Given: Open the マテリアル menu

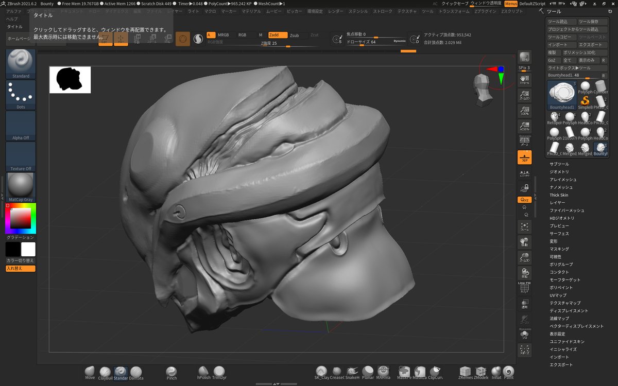Looking at the screenshot, I should pos(251,11).
